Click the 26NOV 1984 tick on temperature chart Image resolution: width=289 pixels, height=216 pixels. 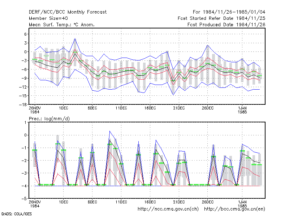coord(35,110)
